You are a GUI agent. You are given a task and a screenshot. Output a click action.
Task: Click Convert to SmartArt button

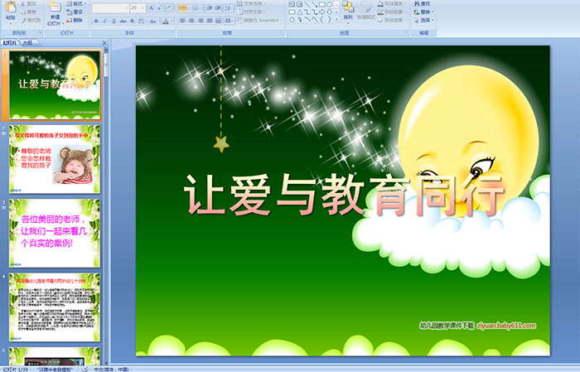click(259, 20)
